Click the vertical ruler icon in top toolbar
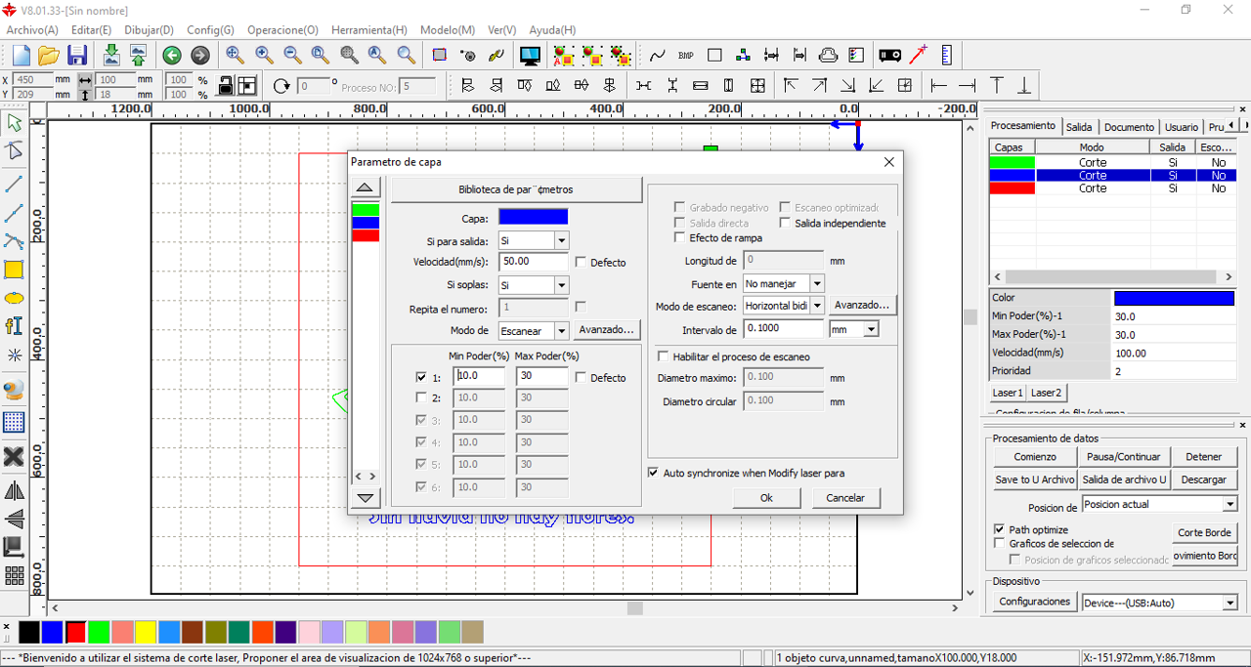1251x667 pixels. tap(946, 56)
